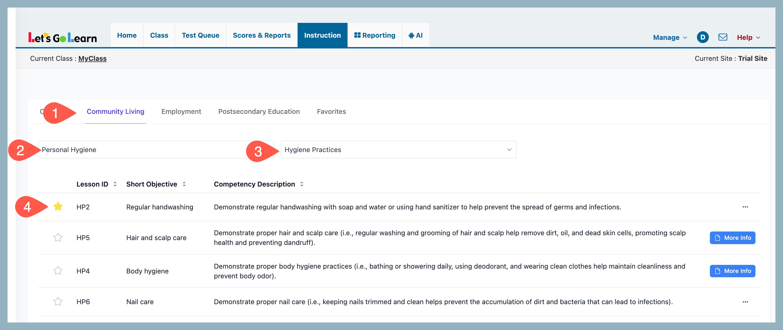Open the Reporting grid icon tab
The image size is (783, 330).
(x=375, y=36)
